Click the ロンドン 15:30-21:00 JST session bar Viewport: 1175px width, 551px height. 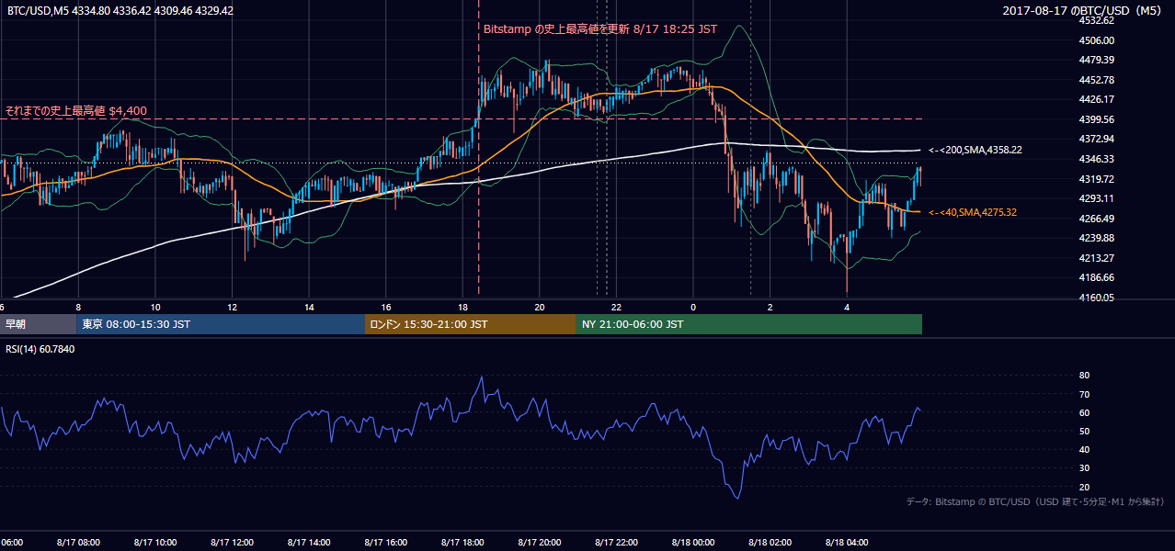tap(471, 324)
